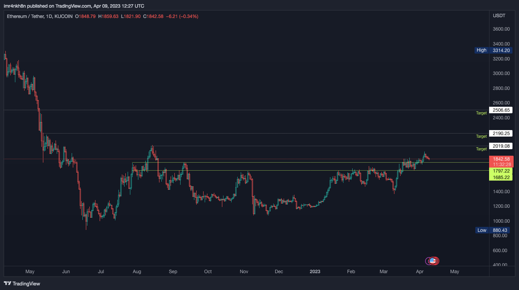Click the 2800.00 price axis tick
Screen dimensions: 519x290
501,88
